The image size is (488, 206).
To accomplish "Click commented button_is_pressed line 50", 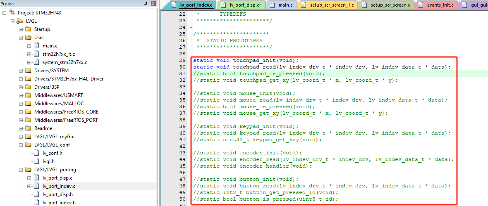I will (x=266, y=199).
